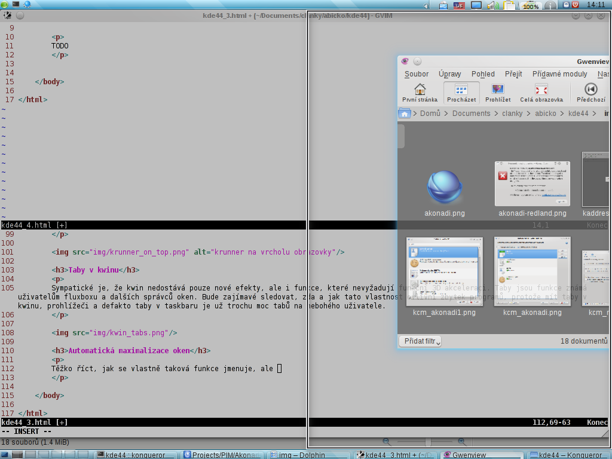The height and width of the screenshot is (459, 612).
Task: Click the 18 dokumentů status text
Action: tap(584, 341)
